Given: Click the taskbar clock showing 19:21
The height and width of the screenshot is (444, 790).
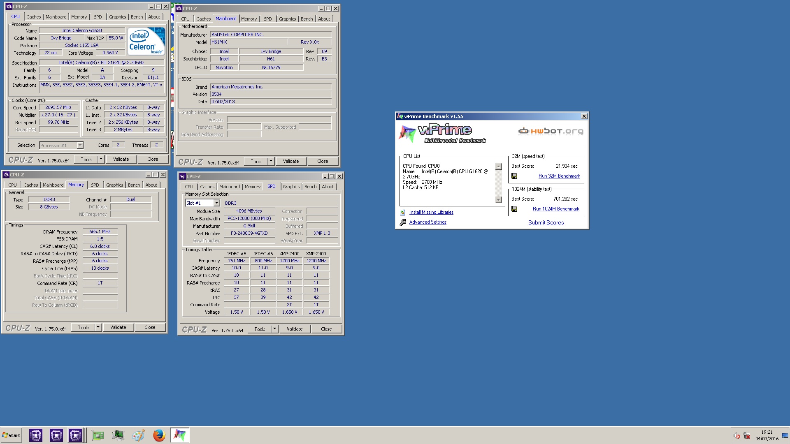Looking at the screenshot, I should pyautogui.click(x=767, y=432).
